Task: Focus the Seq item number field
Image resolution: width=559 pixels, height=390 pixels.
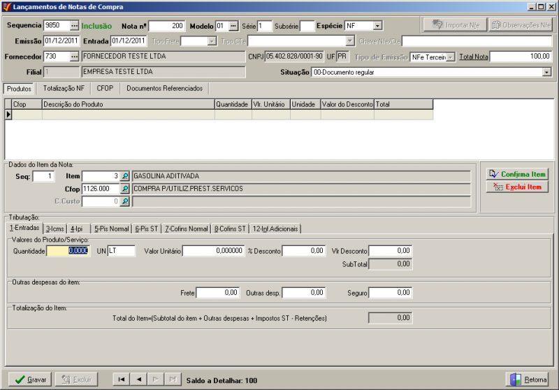Action: (43, 176)
